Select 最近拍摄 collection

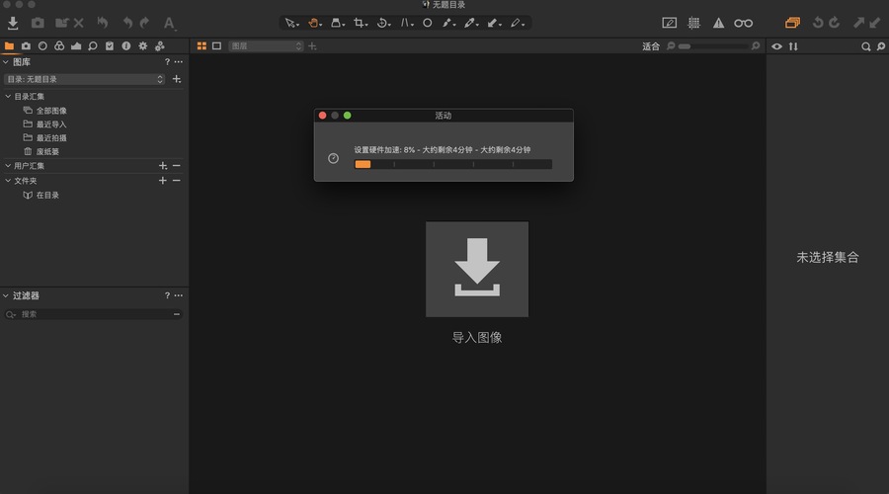[x=51, y=137]
